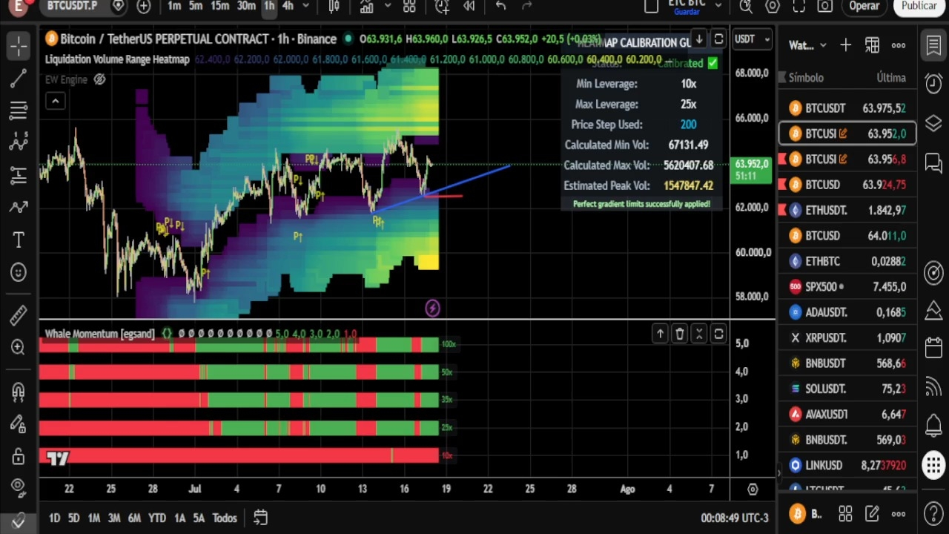Select the ruler measure tool
Viewport: 949px width, 534px height.
point(19,315)
